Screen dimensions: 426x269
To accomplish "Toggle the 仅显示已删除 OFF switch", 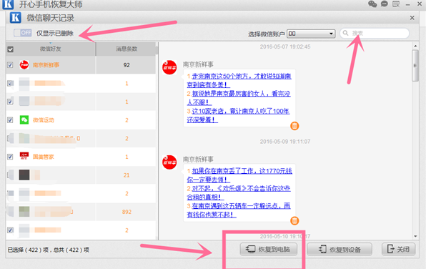I will point(23,33).
